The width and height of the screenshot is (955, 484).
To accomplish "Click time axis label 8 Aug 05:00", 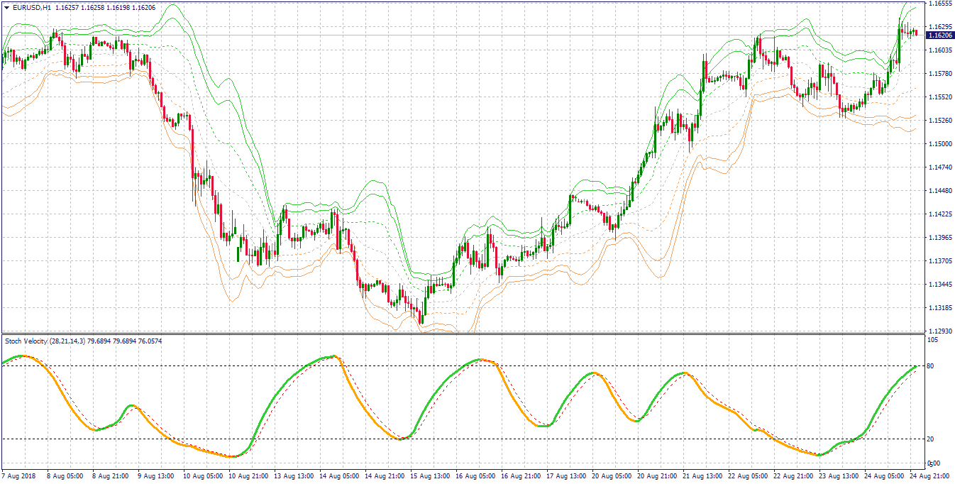I will coord(65,478).
